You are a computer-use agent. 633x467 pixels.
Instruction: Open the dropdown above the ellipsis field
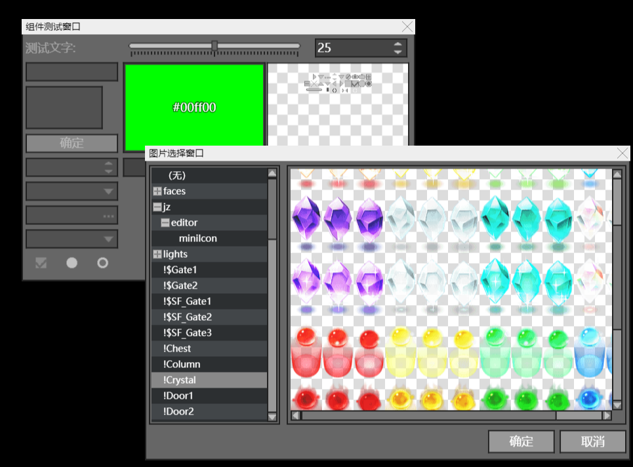point(108,192)
